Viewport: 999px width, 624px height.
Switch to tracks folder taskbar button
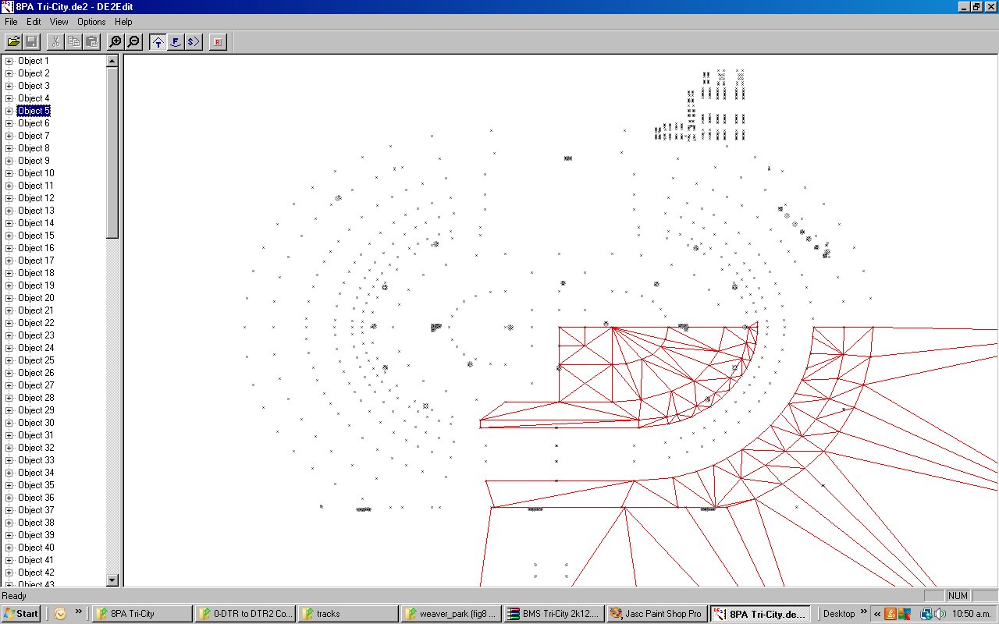348,614
